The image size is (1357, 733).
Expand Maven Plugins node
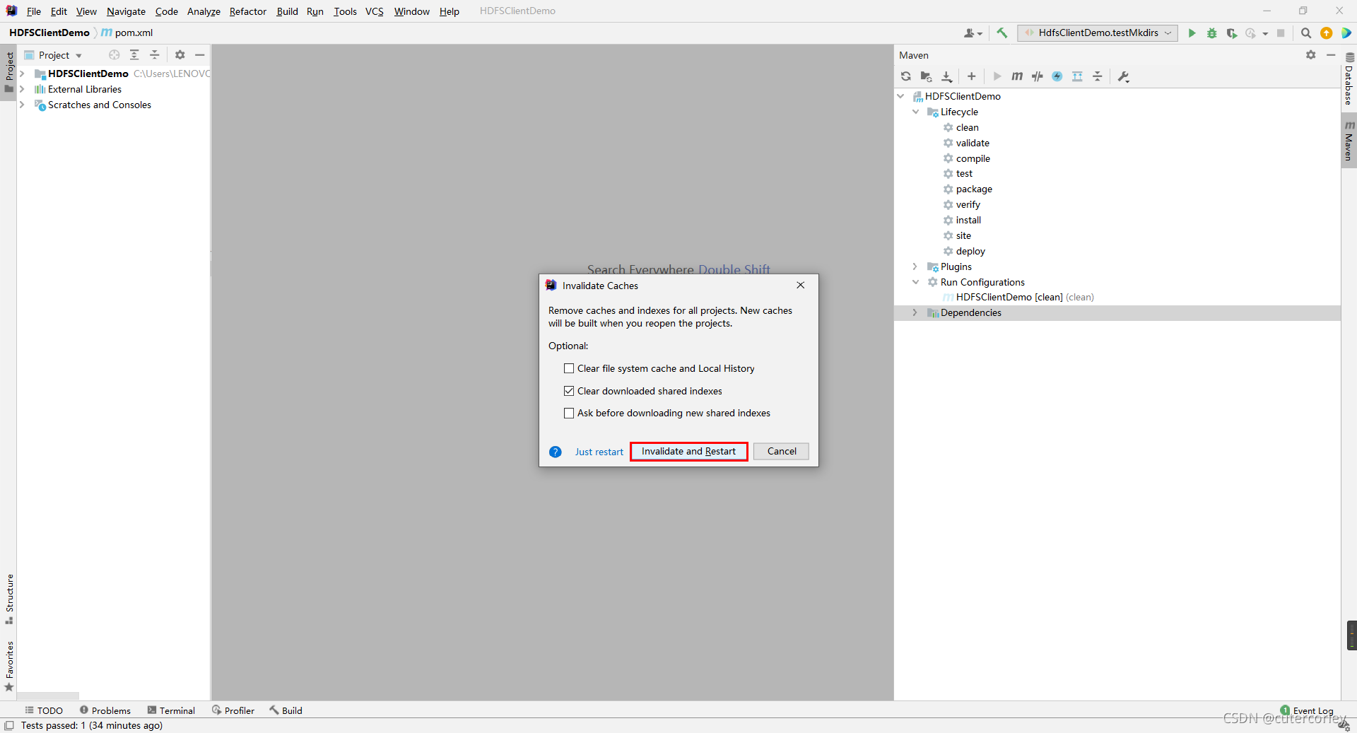point(915,266)
